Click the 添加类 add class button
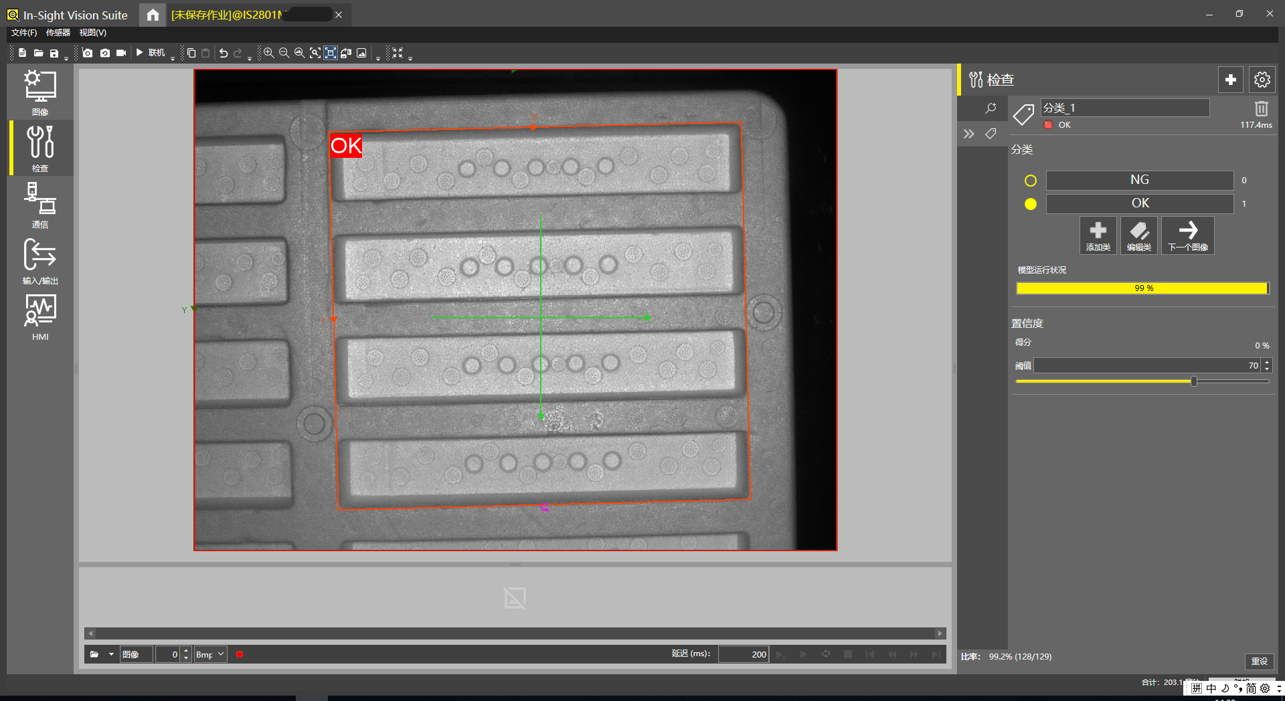The image size is (1285, 701). pyautogui.click(x=1098, y=235)
